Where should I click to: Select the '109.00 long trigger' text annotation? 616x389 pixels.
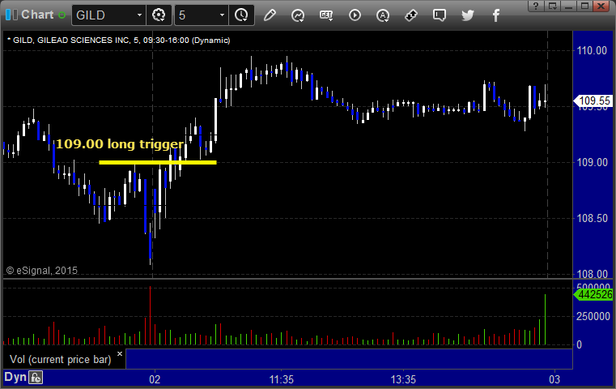coord(120,144)
